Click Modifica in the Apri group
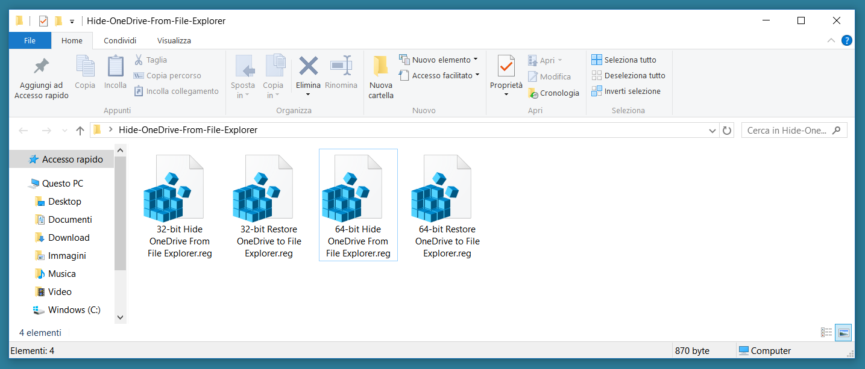 pos(549,76)
